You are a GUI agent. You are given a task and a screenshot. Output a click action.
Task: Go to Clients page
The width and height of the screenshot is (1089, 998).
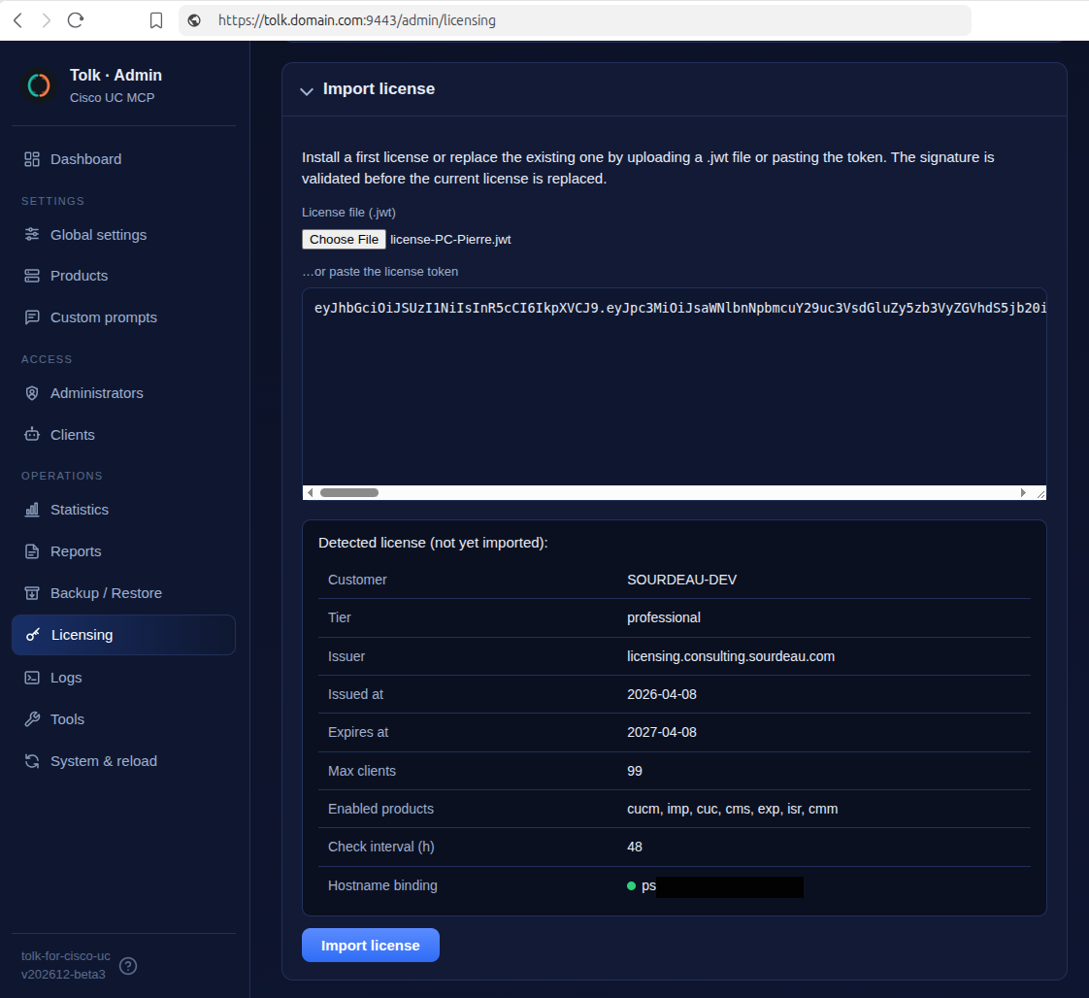(x=123, y=435)
